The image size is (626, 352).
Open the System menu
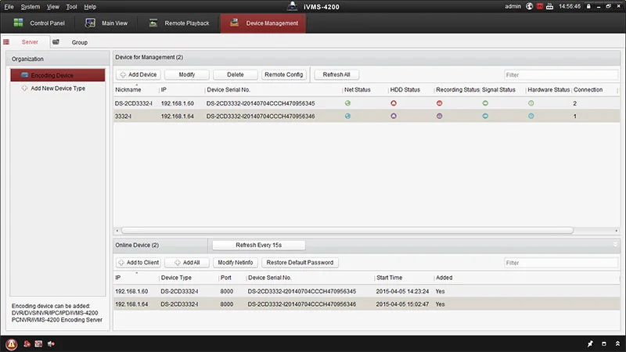(x=31, y=6)
